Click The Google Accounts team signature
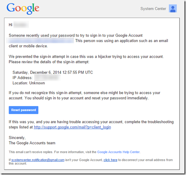 click(x=32, y=143)
